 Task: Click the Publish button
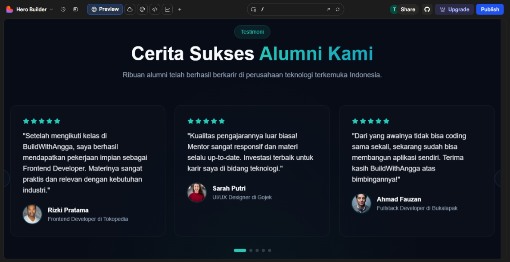[490, 9]
